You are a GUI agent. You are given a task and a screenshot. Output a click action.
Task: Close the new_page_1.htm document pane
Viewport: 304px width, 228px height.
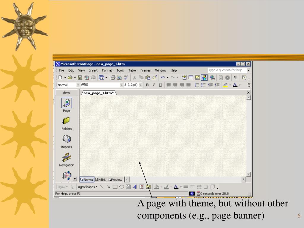pos(248,93)
